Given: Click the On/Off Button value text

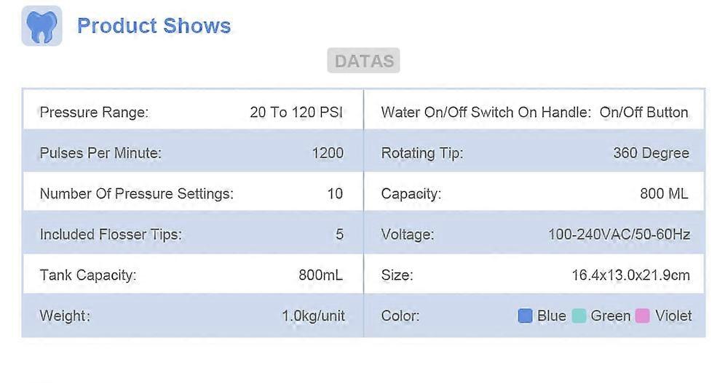Looking at the screenshot, I should pyautogui.click(x=644, y=113).
